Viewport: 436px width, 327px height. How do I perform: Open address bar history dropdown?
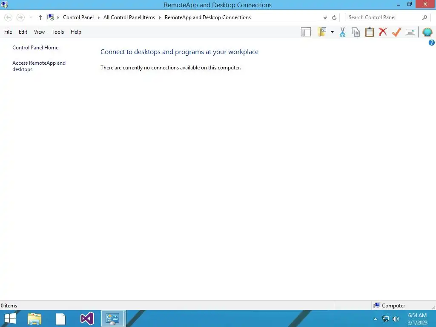(325, 17)
